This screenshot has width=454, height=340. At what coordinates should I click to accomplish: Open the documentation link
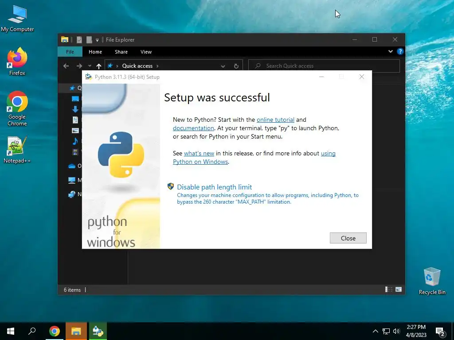pyautogui.click(x=193, y=128)
